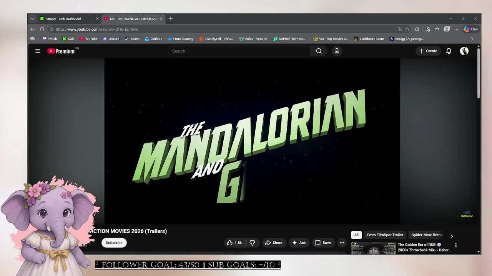Screen dimensions: 492x276
Task: Open YouTube bookmark in favorites bar
Action: click(88, 39)
